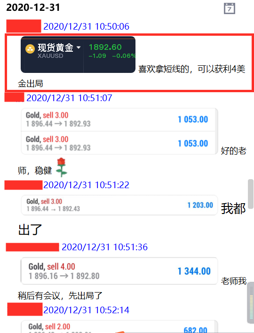Click the 10:50:06 message timestamp
Image resolution: width=254 pixels, height=333 pixels.
pos(86,26)
